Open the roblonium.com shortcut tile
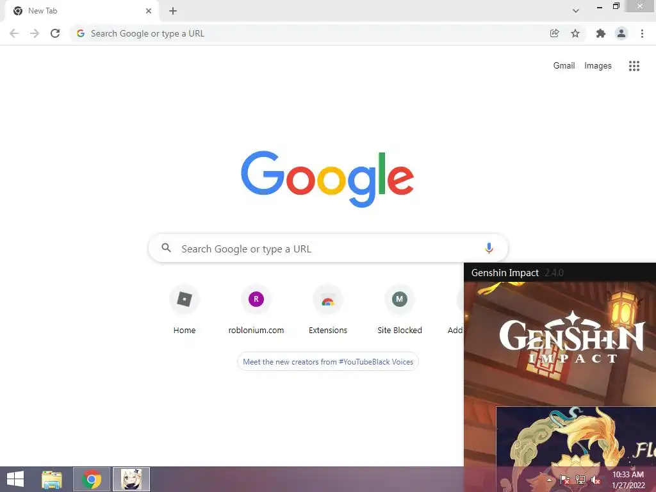This screenshot has height=492, width=656. point(256,309)
